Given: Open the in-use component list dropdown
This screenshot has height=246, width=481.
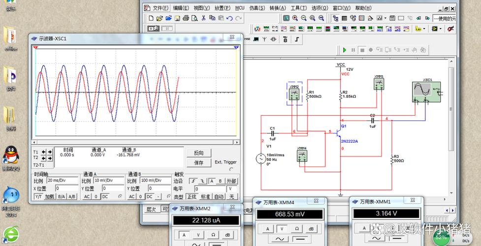Looking at the screenshot, I should pyautogui.click(x=444, y=18).
